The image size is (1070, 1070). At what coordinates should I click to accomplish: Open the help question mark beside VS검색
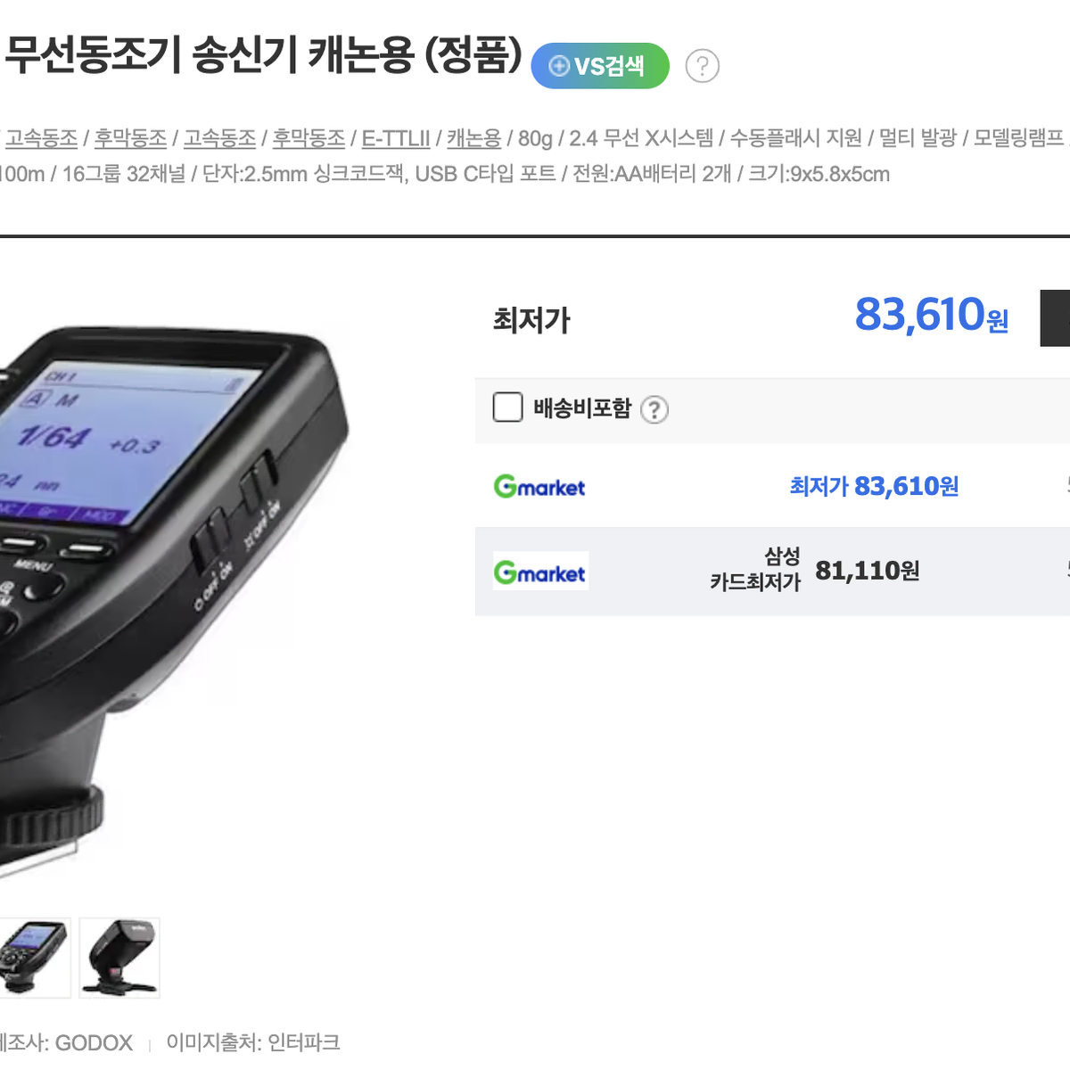coord(703,66)
